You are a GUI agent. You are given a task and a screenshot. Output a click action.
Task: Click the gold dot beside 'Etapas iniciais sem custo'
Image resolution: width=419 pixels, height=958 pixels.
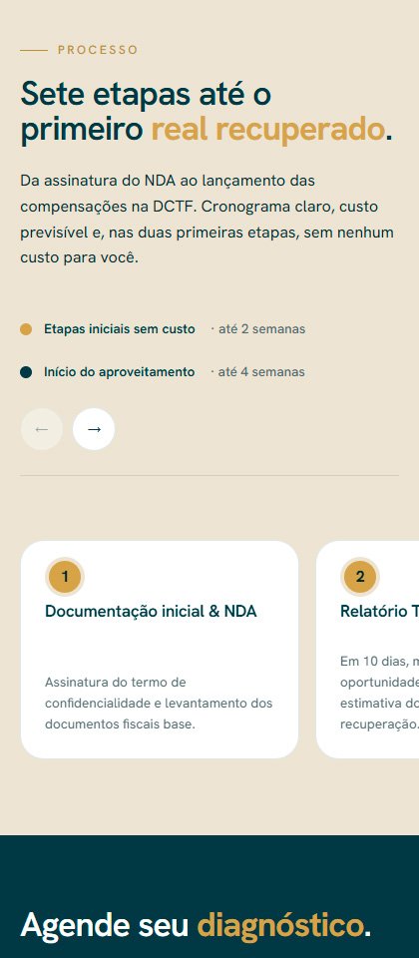click(x=26, y=329)
